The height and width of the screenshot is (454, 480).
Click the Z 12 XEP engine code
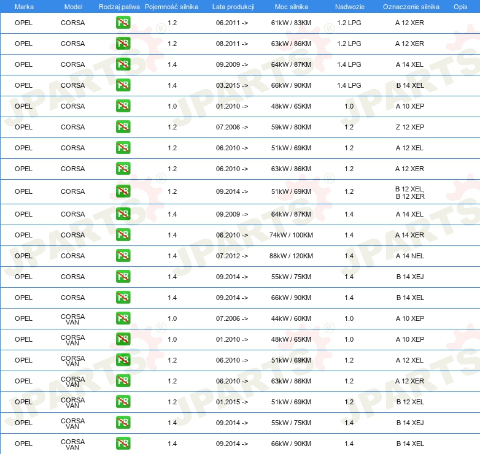(x=410, y=127)
